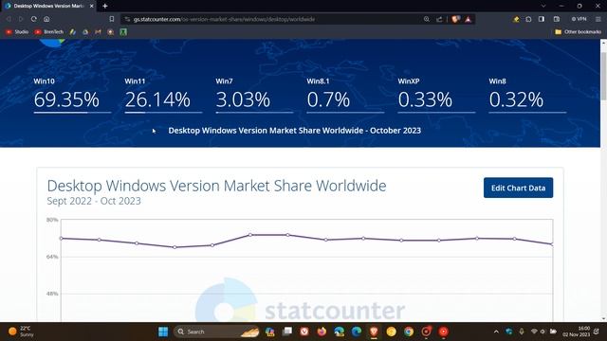Screen dimensions: 607x341
Task: Open the Brave wallet icon
Action: pyautogui.click(x=557, y=19)
